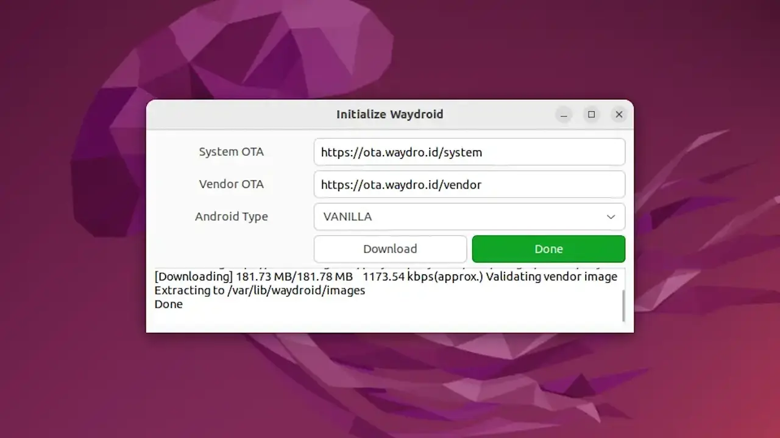The width and height of the screenshot is (780, 438).
Task: Click the final 'Done' log line
Action: pyautogui.click(x=168, y=304)
